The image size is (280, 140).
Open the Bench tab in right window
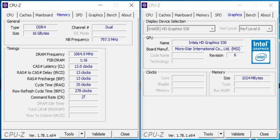[251, 15]
